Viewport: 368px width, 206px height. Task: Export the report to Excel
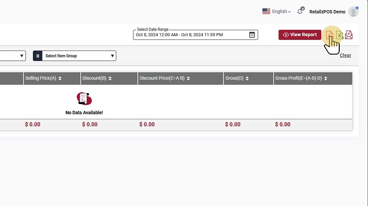[339, 35]
